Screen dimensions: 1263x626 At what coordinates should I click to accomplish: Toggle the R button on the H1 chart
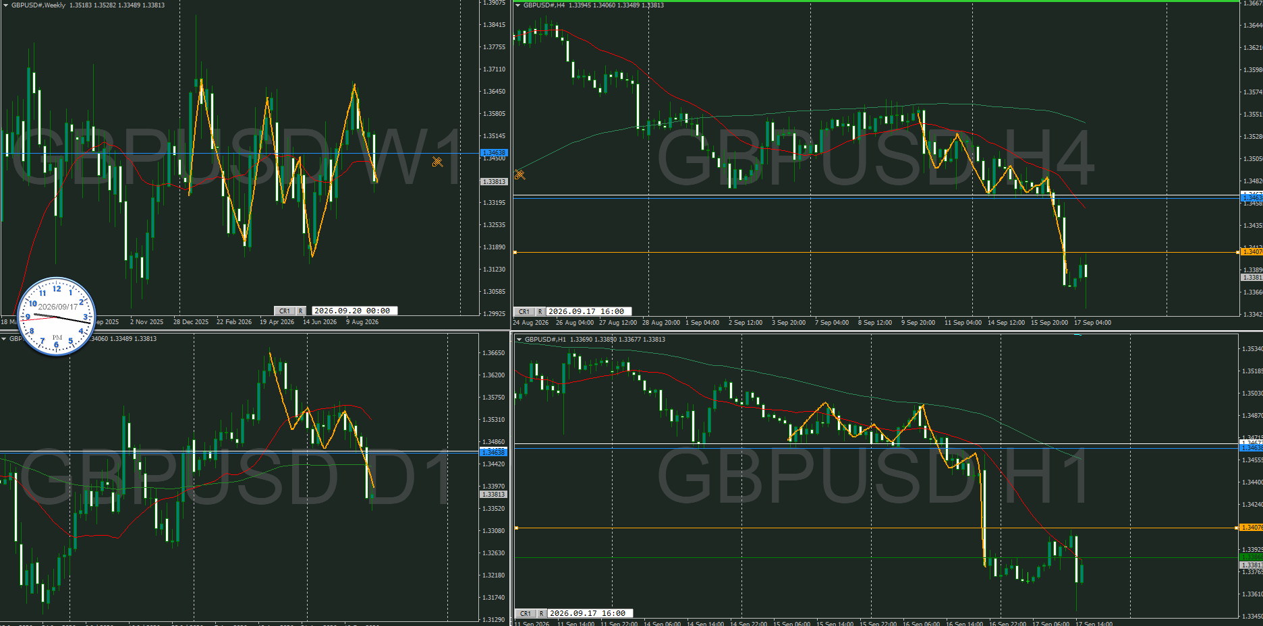pos(541,614)
